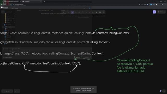Share this page from the toolbar

[145, 5]
